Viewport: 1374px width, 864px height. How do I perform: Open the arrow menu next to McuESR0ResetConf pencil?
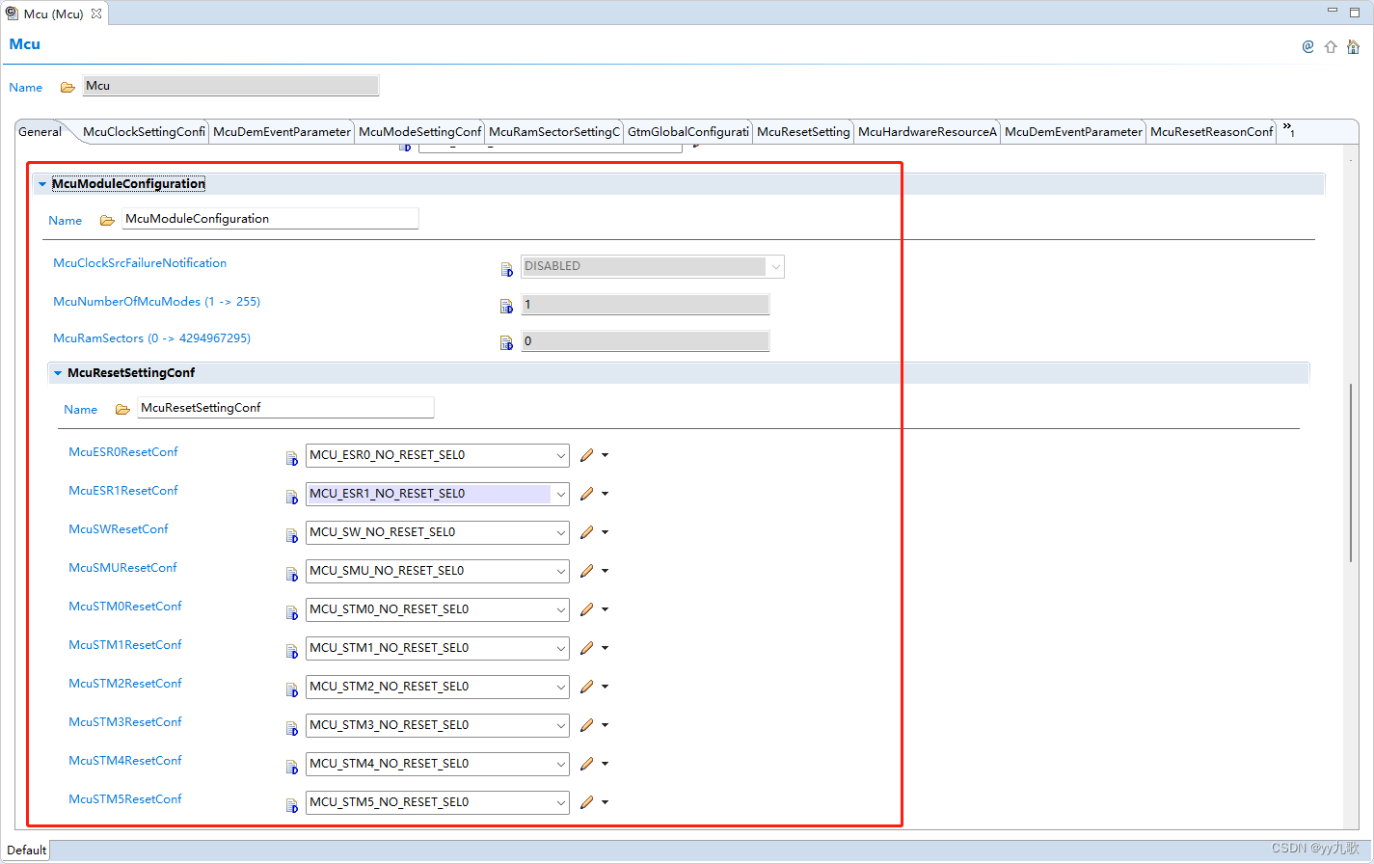tap(606, 455)
